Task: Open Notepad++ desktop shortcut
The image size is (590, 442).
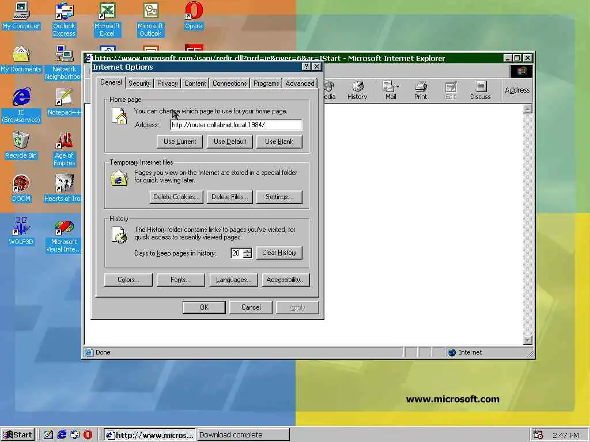Action: coord(64,102)
